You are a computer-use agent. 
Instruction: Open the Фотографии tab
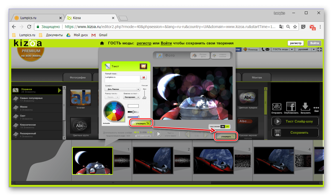(x=77, y=77)
